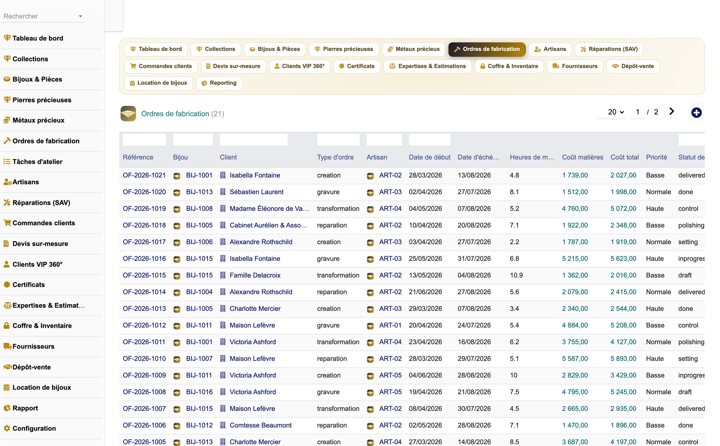Image resolution: width=720 pixels, height=446 pixels.
Task: Select coût total 5 623,00
Action: pyautogui.click(x=623, y=259)
